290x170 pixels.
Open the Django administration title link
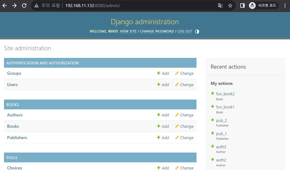click(x=145, y=22)
